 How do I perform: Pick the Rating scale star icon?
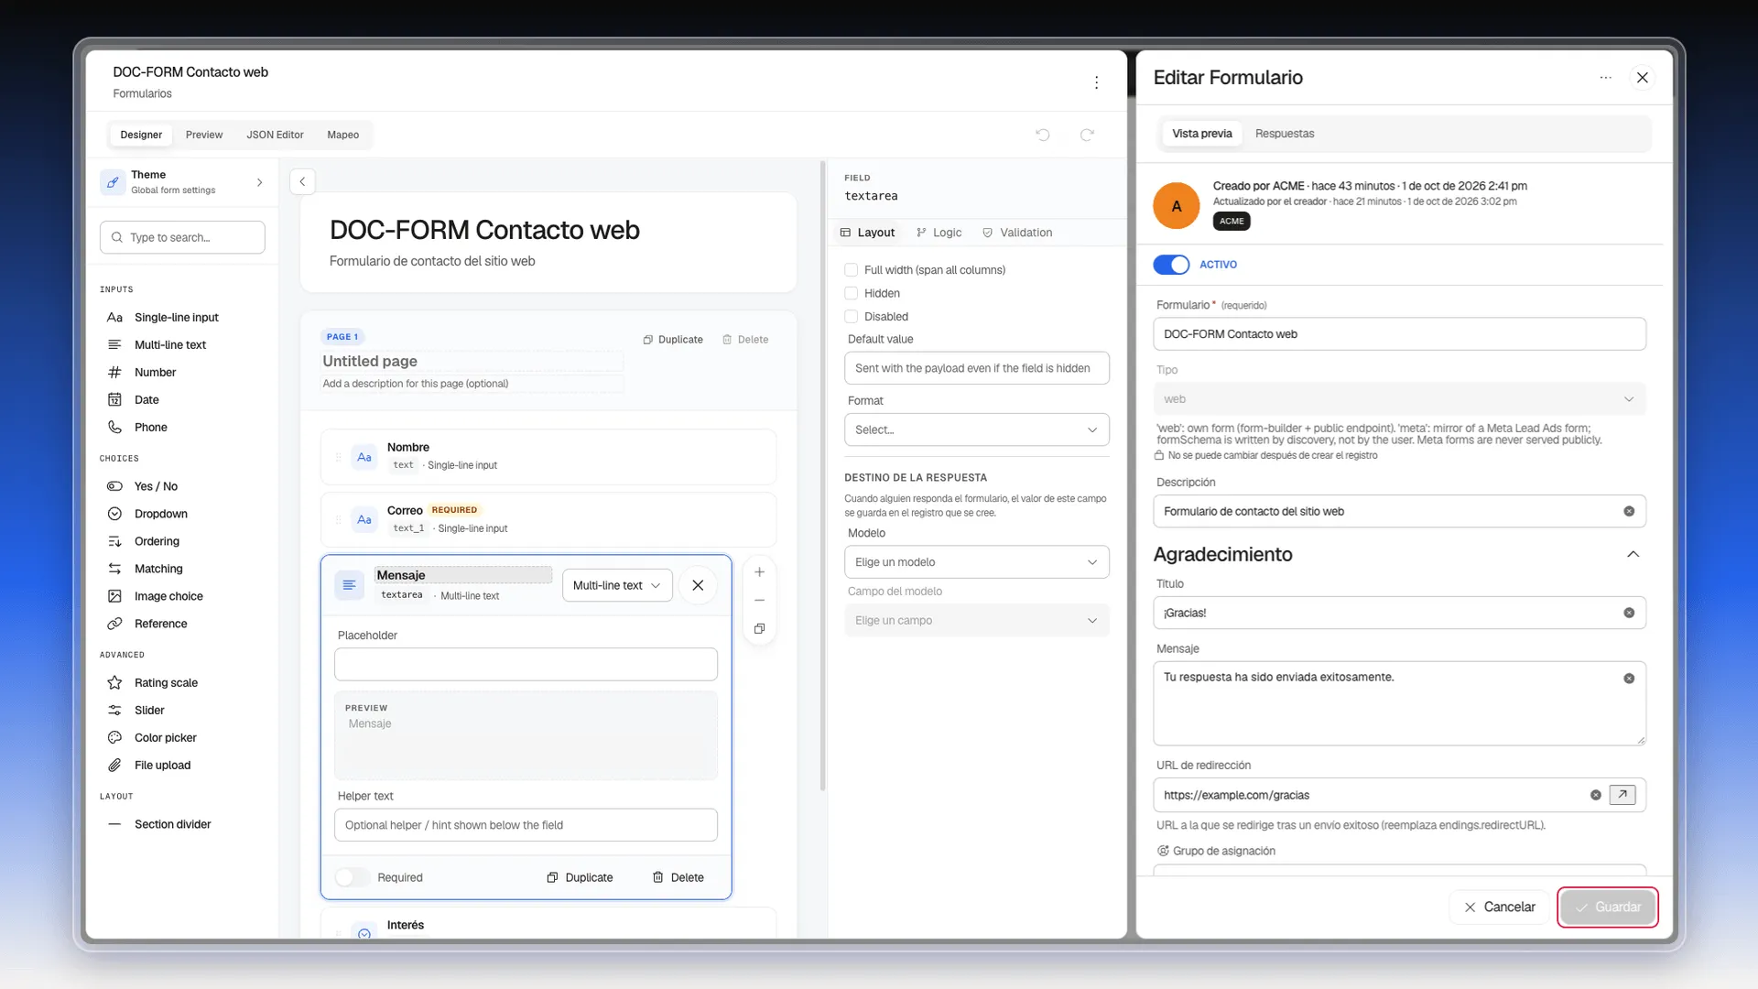[x=114, y=682]
